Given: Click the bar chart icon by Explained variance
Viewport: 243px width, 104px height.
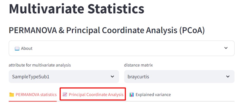Looking at the screenshot, I should [x=132, y=95].
